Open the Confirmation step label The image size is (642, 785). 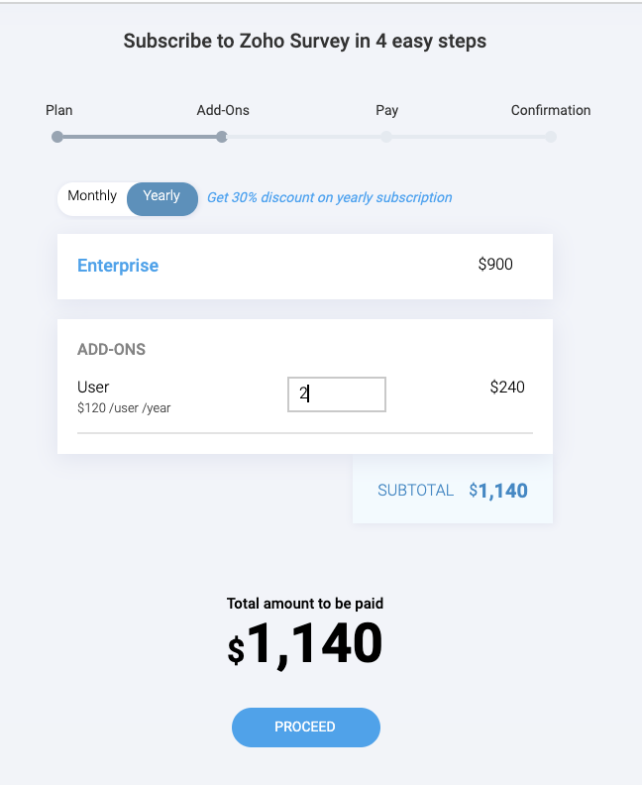[x=551, y=110]
